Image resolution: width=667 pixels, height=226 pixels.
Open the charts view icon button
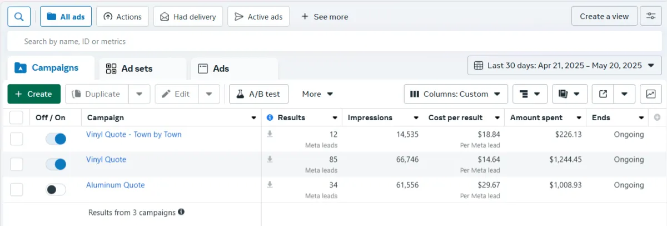pyautogui.click(x=651, y=94)
